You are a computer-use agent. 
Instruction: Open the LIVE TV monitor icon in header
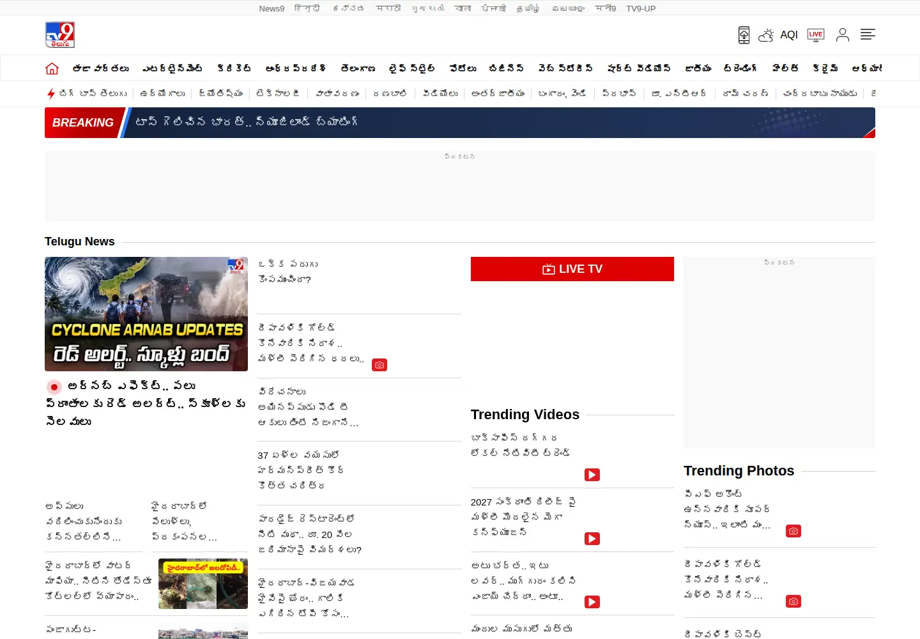816,35
